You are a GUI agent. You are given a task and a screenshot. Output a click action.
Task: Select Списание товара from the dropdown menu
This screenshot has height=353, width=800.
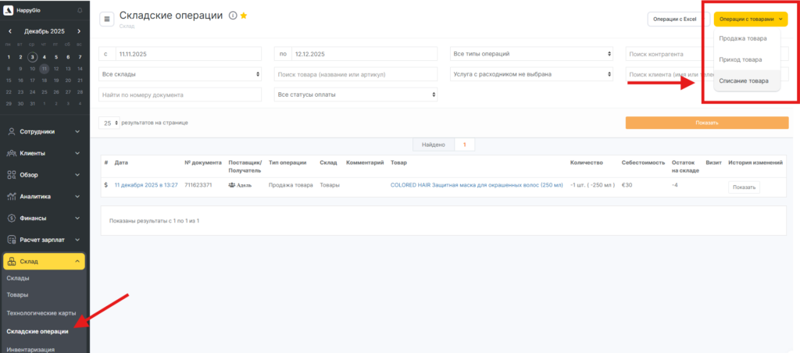pyautogui.click(x=743, y=80)
